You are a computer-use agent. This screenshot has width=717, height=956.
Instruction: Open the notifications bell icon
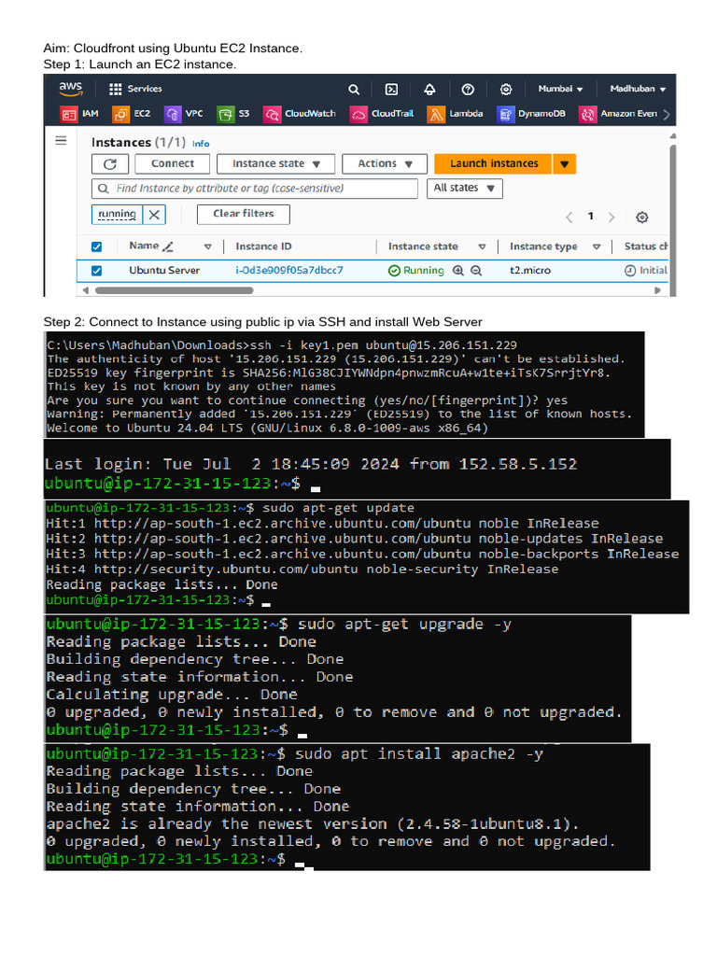(429, 90)
